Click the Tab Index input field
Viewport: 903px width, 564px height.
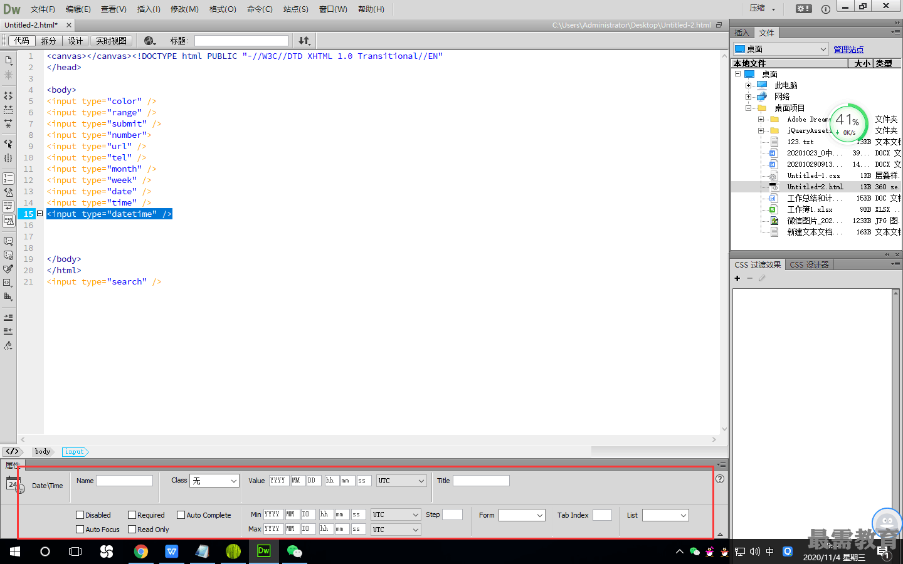(x=602, y=515)
